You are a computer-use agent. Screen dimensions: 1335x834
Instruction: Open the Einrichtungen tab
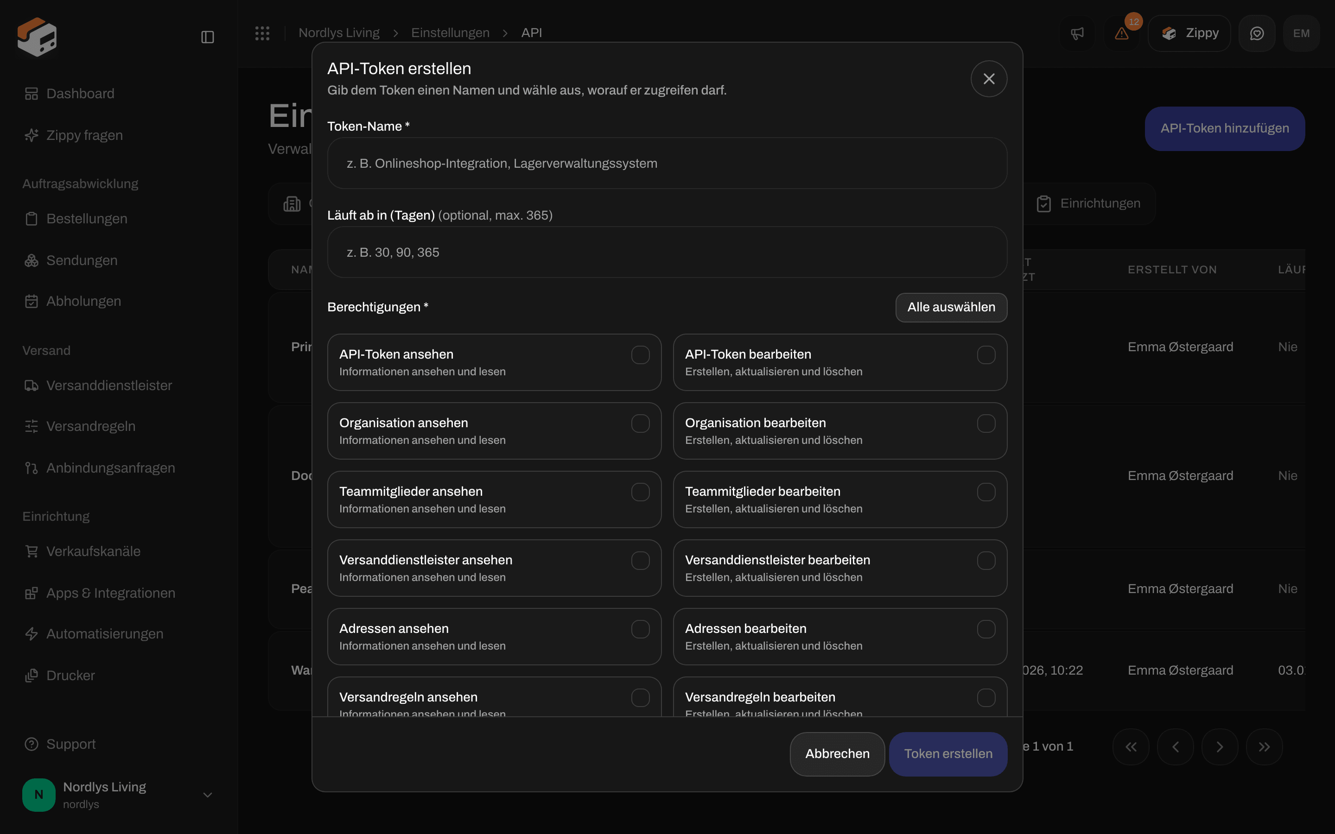pyautogui.click(x=1088, y=203)
